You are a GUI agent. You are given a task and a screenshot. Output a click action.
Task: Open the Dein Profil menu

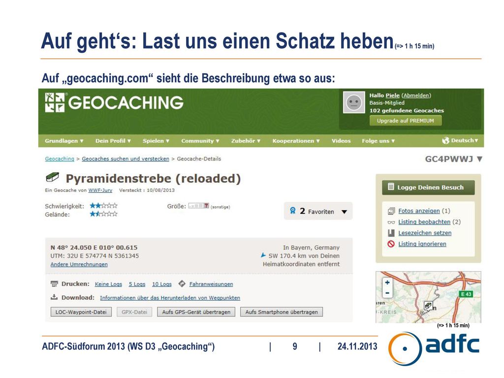tap(113, 141)
